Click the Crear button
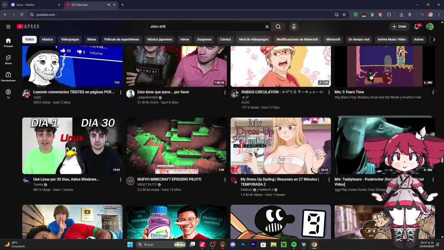The width and height of the screenshot is (444, 250). (399, 26)
